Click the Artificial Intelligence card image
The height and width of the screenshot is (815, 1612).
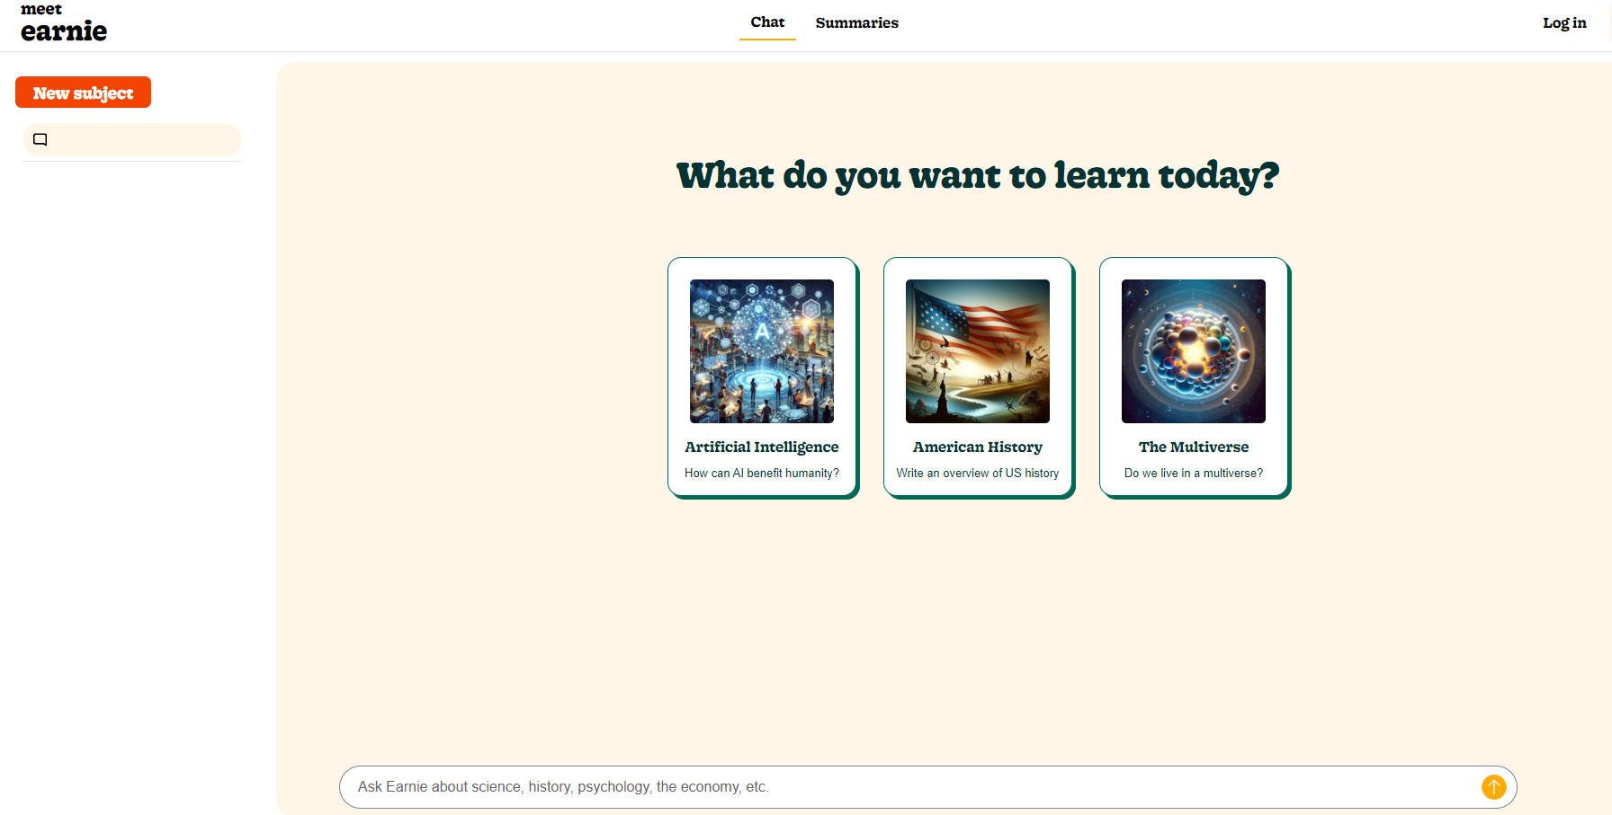click(x=761, y=351)
